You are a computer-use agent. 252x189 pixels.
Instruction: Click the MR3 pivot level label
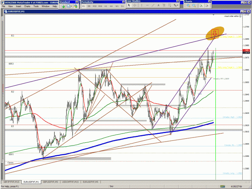tap(11, 64)
